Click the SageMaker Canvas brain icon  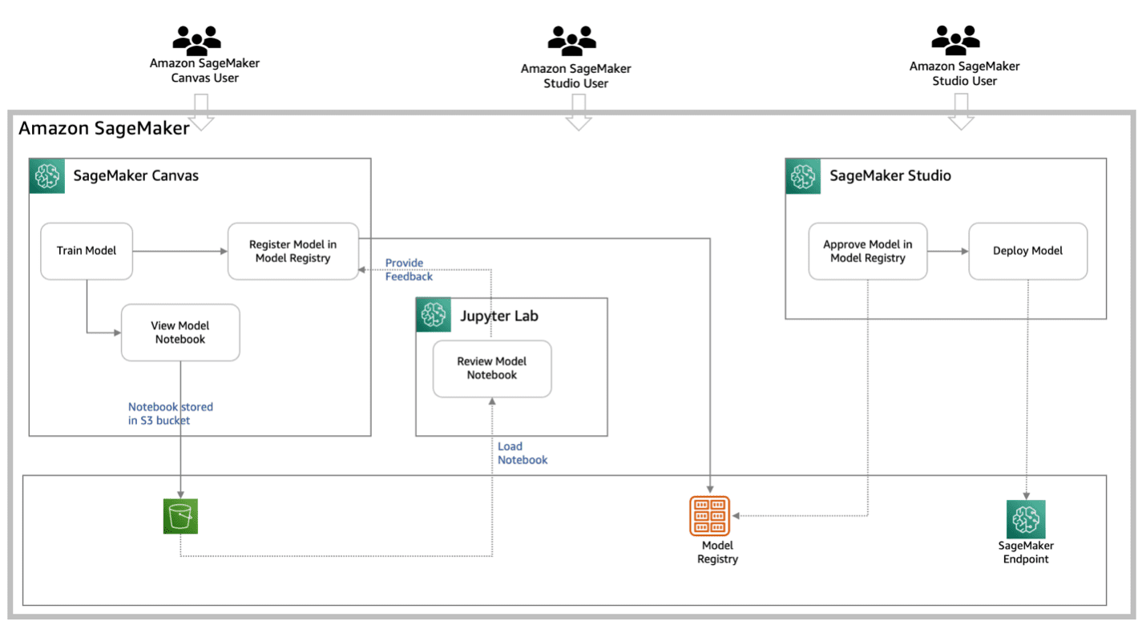(47, 176)
